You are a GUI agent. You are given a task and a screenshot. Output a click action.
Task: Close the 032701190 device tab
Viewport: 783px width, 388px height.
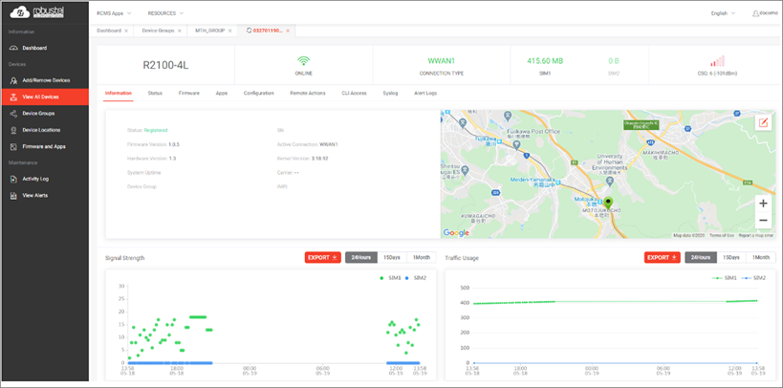coord(288,31)
